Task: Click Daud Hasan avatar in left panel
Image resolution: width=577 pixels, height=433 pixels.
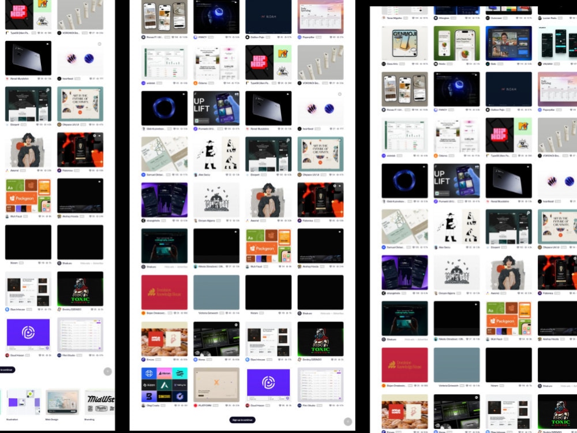Action: point(8,355)
